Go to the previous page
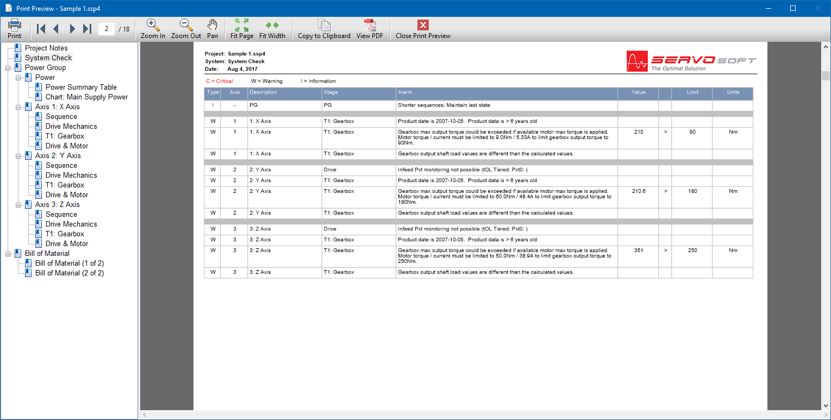 [x=55, y=29]
